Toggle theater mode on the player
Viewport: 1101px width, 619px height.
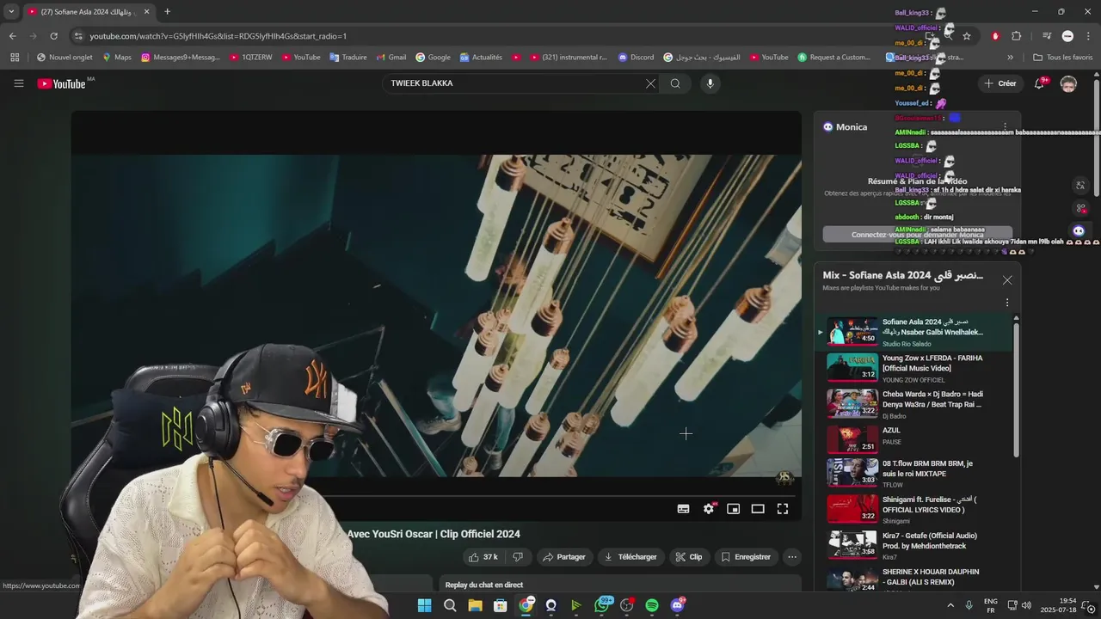pos(758,509)
